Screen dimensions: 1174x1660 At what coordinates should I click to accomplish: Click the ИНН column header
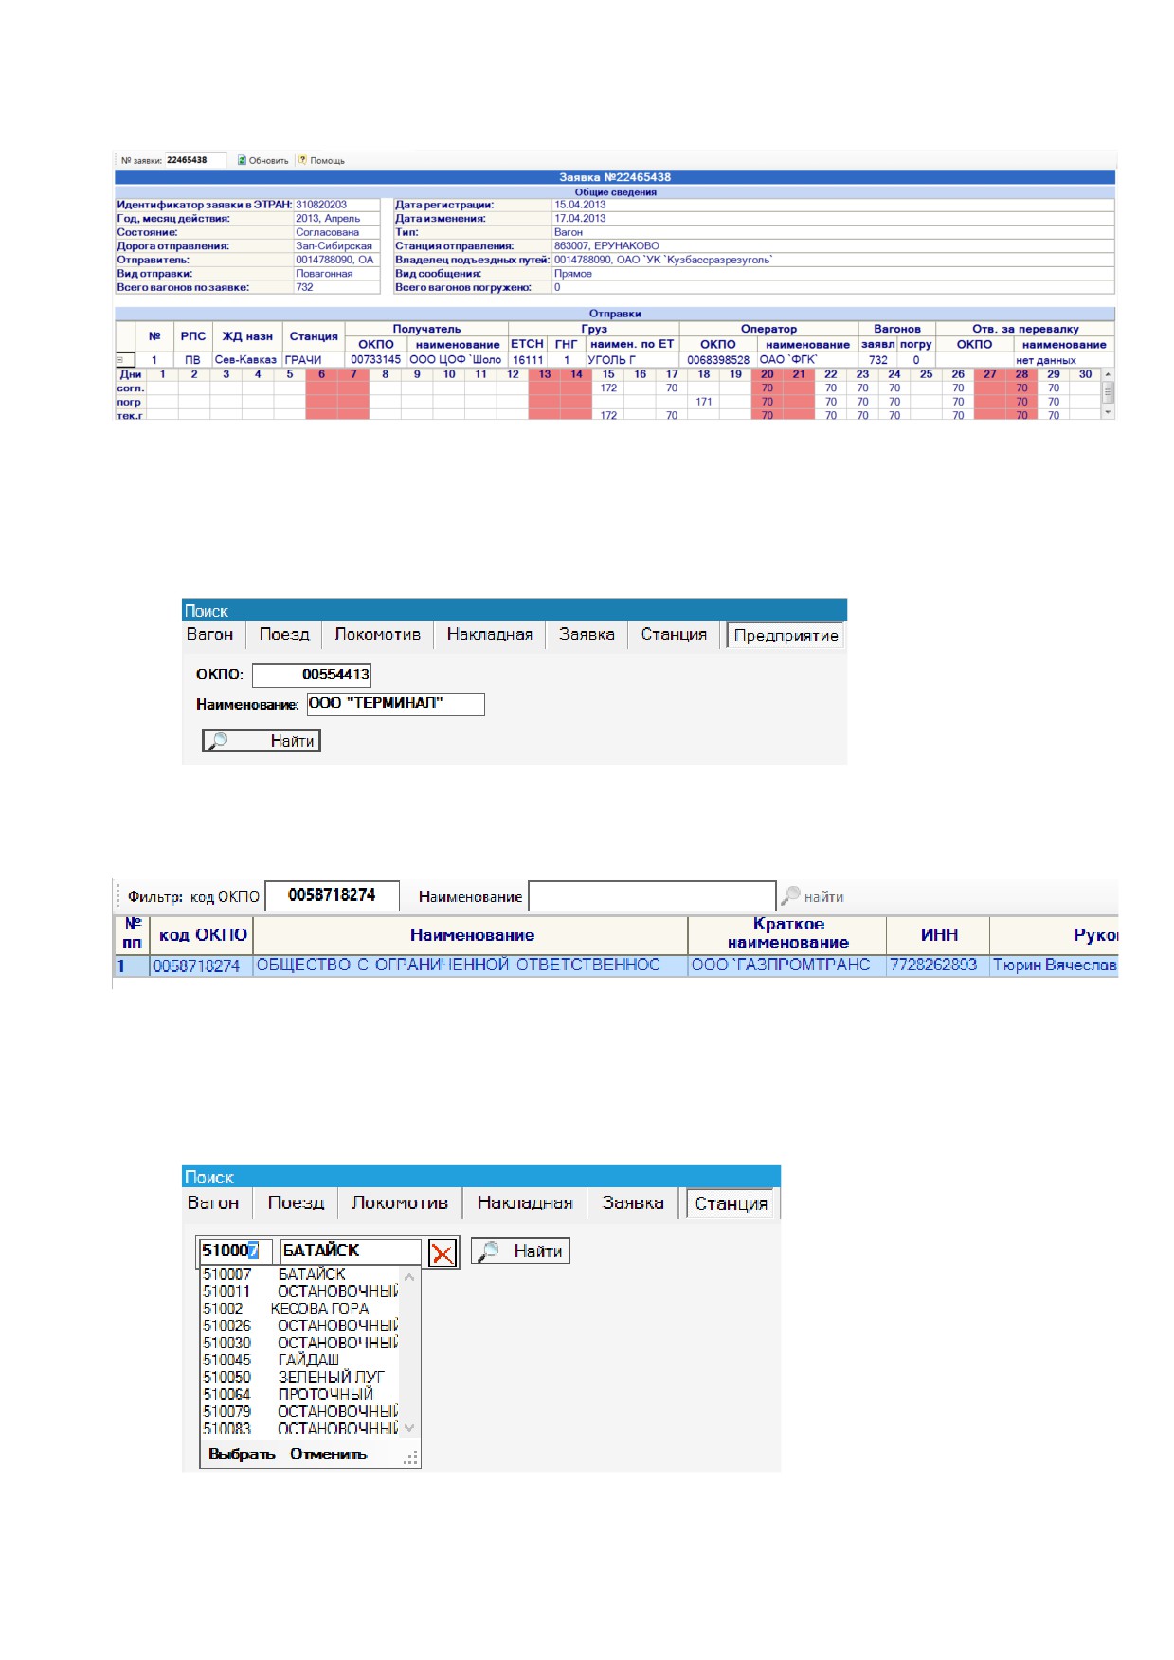[x=938, y=935]
